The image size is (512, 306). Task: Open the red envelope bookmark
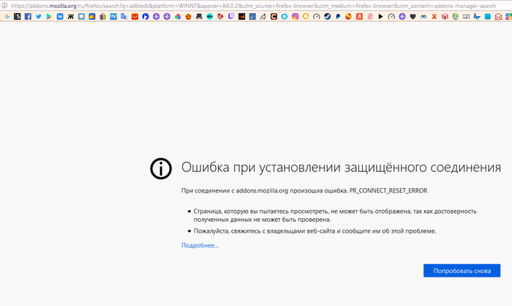click(498, 16)
